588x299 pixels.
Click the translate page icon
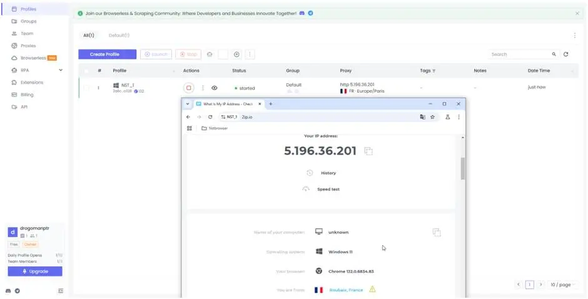423,117
